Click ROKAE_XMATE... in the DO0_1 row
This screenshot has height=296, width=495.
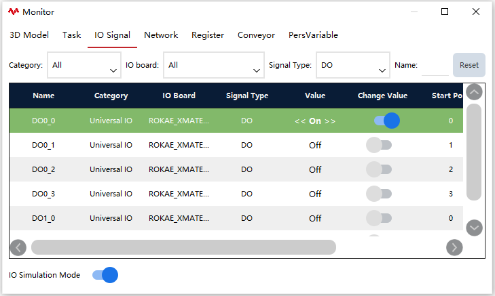(x=179, y=145)
